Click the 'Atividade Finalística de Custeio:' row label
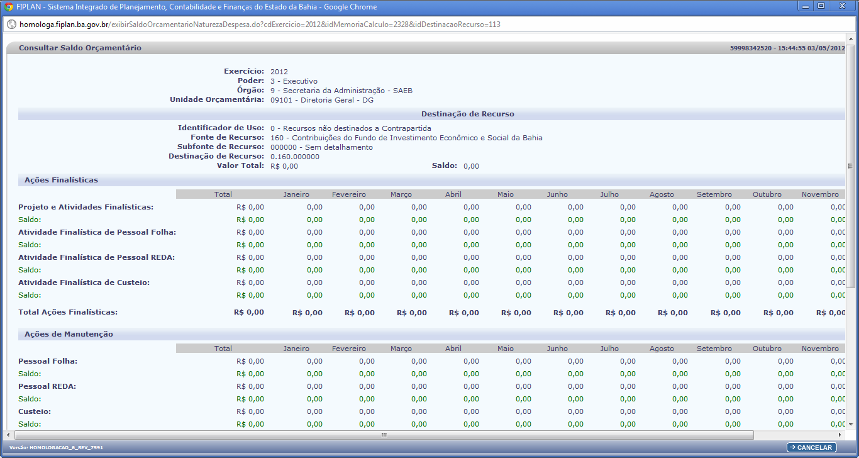 point(84,282)
